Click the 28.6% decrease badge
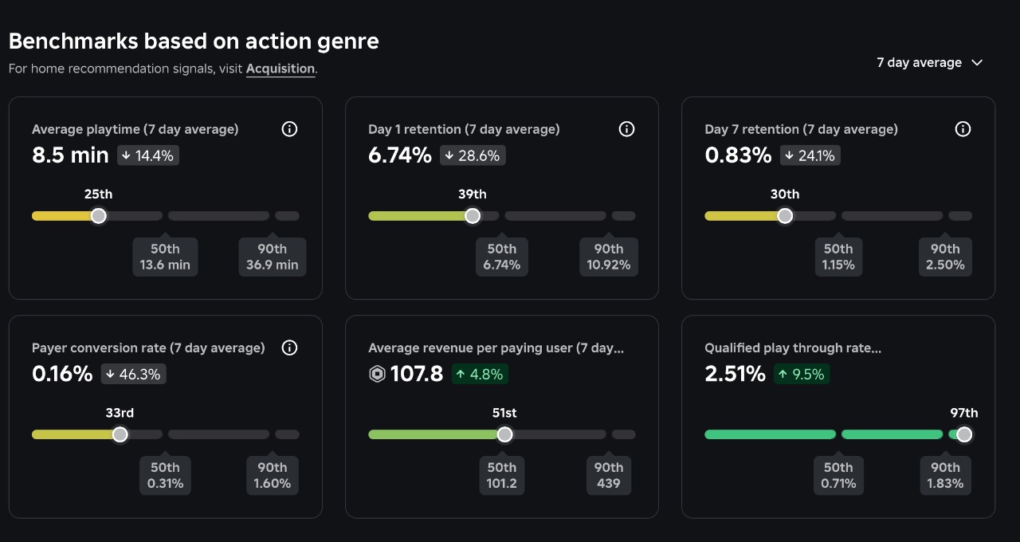The image size is (1020, 542). 474,155
